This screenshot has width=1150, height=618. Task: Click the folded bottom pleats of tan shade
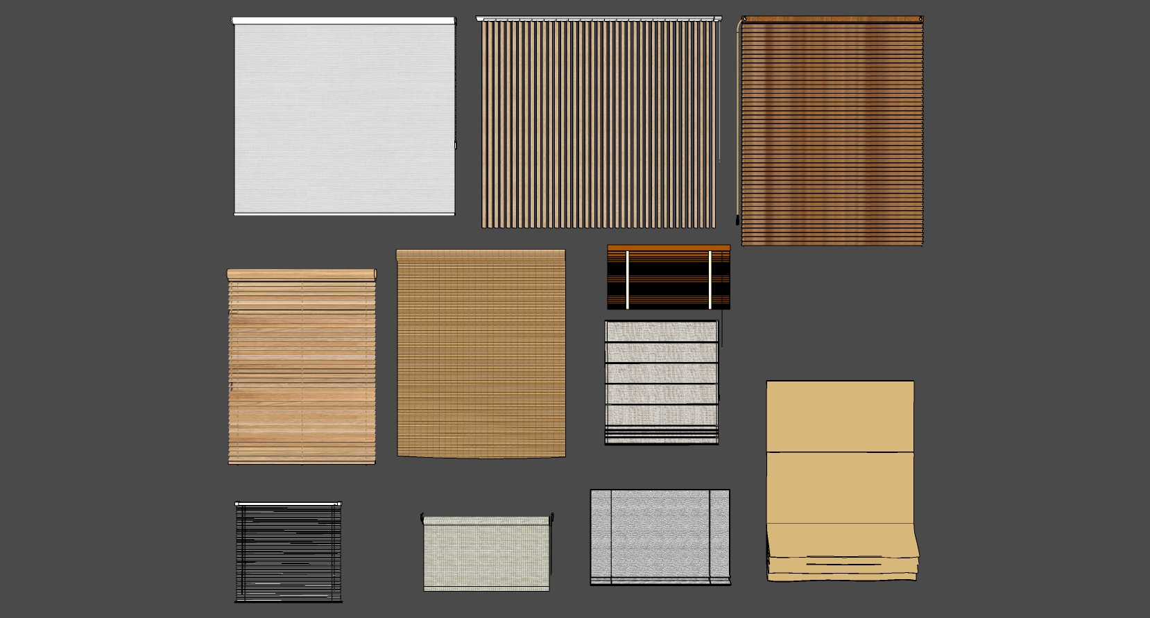(x=843, y=553)
